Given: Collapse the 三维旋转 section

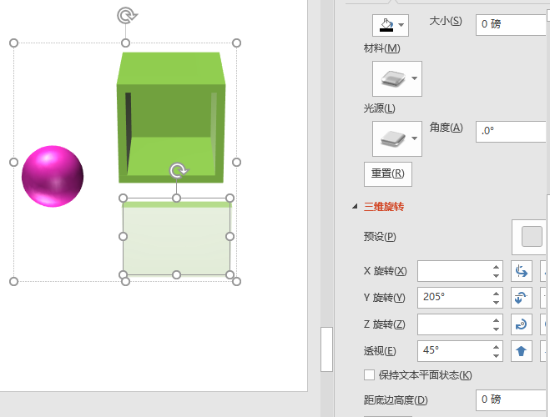Looking at the screenshot, I should (355, 206).
